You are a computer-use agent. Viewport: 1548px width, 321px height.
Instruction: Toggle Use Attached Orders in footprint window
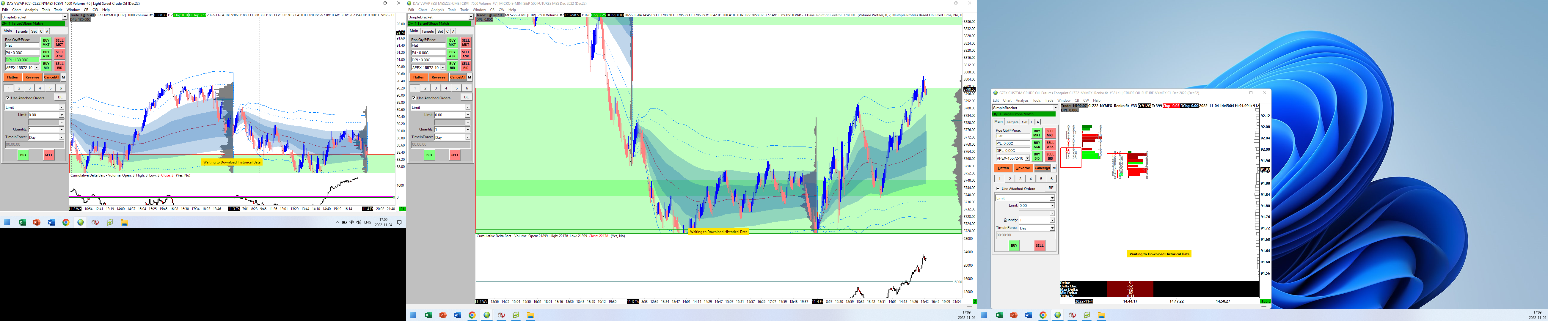999,188
